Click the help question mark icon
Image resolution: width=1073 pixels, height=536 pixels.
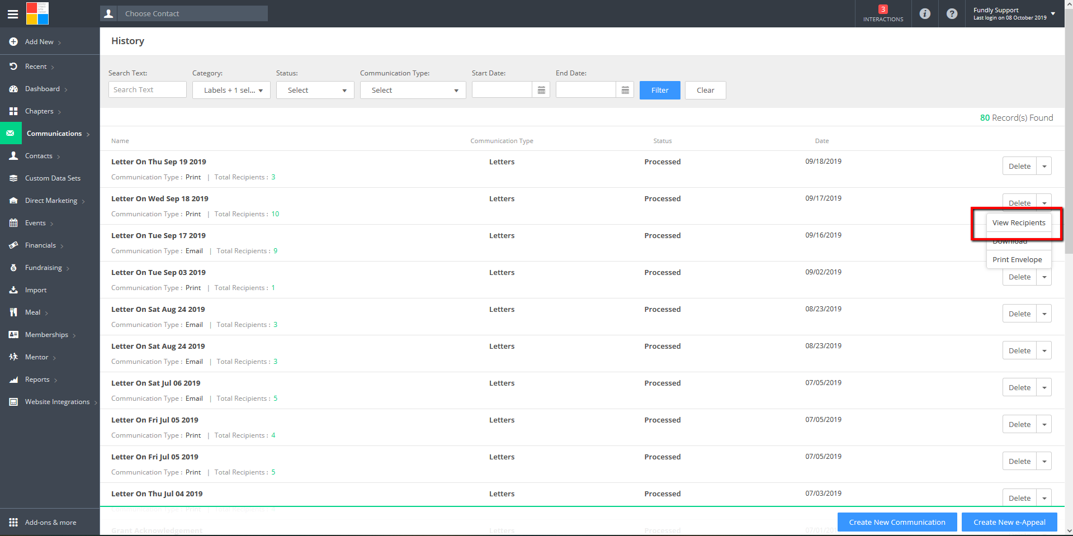pos(952,13)
